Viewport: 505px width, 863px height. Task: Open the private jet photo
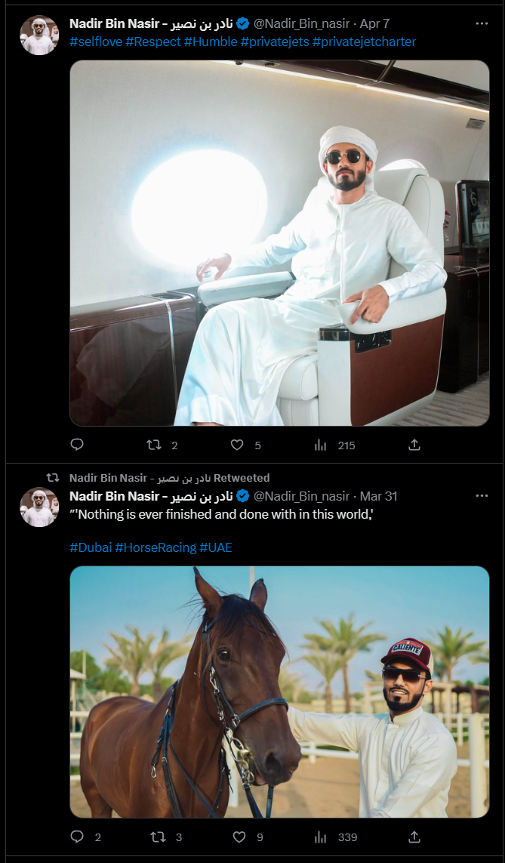tap(279, 243)
